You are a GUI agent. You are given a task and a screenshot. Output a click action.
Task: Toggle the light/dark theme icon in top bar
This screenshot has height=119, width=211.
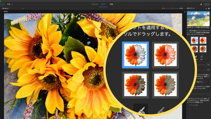(201, 4)
